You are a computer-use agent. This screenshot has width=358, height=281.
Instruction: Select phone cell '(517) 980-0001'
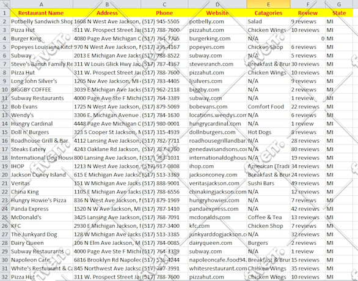tap(164, 124)
